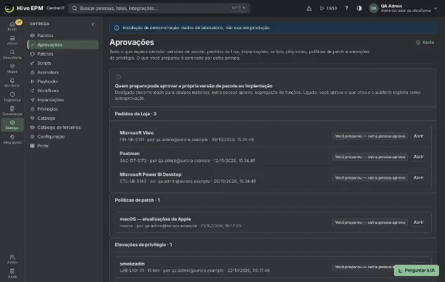Open the Governança document icon

(12, 111)
